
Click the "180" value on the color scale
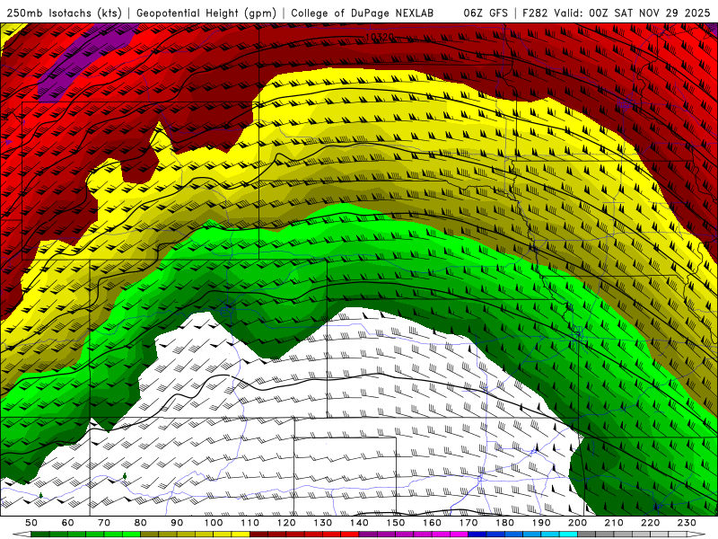pos(504,523)
